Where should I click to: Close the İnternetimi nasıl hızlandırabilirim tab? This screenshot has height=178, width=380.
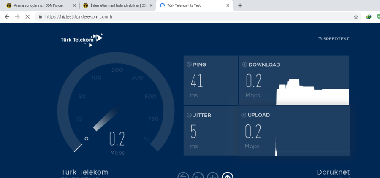click(151, 5)
